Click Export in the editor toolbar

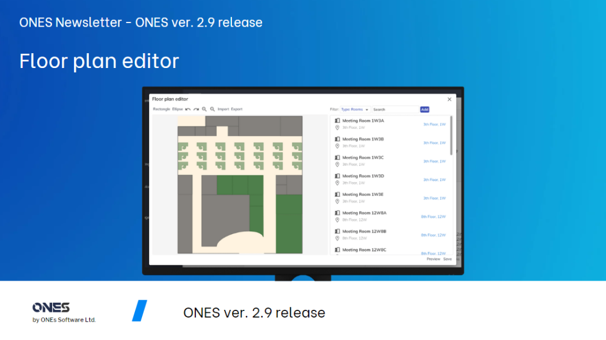pos(237,109)
